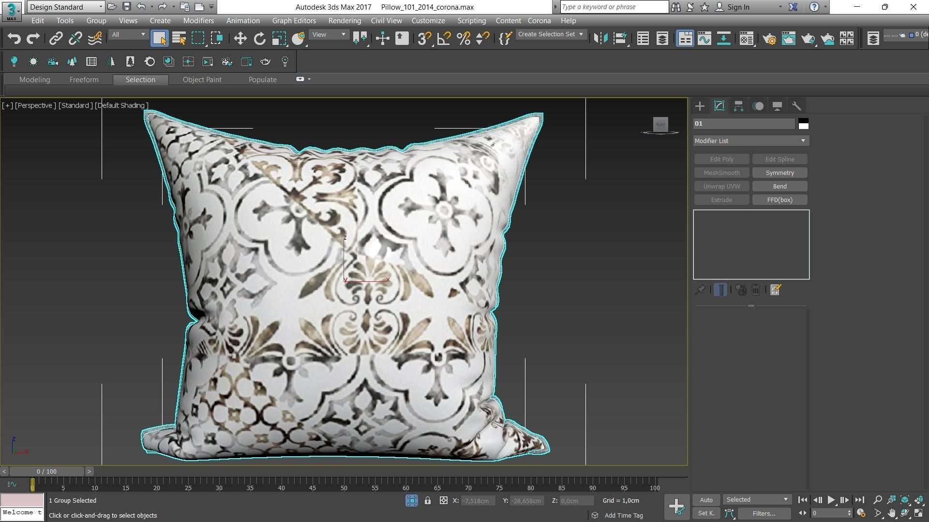Viewport: 929px width, 522px height.
Task: Click Configure Modifier Sets icon
Action: point(775,290)
